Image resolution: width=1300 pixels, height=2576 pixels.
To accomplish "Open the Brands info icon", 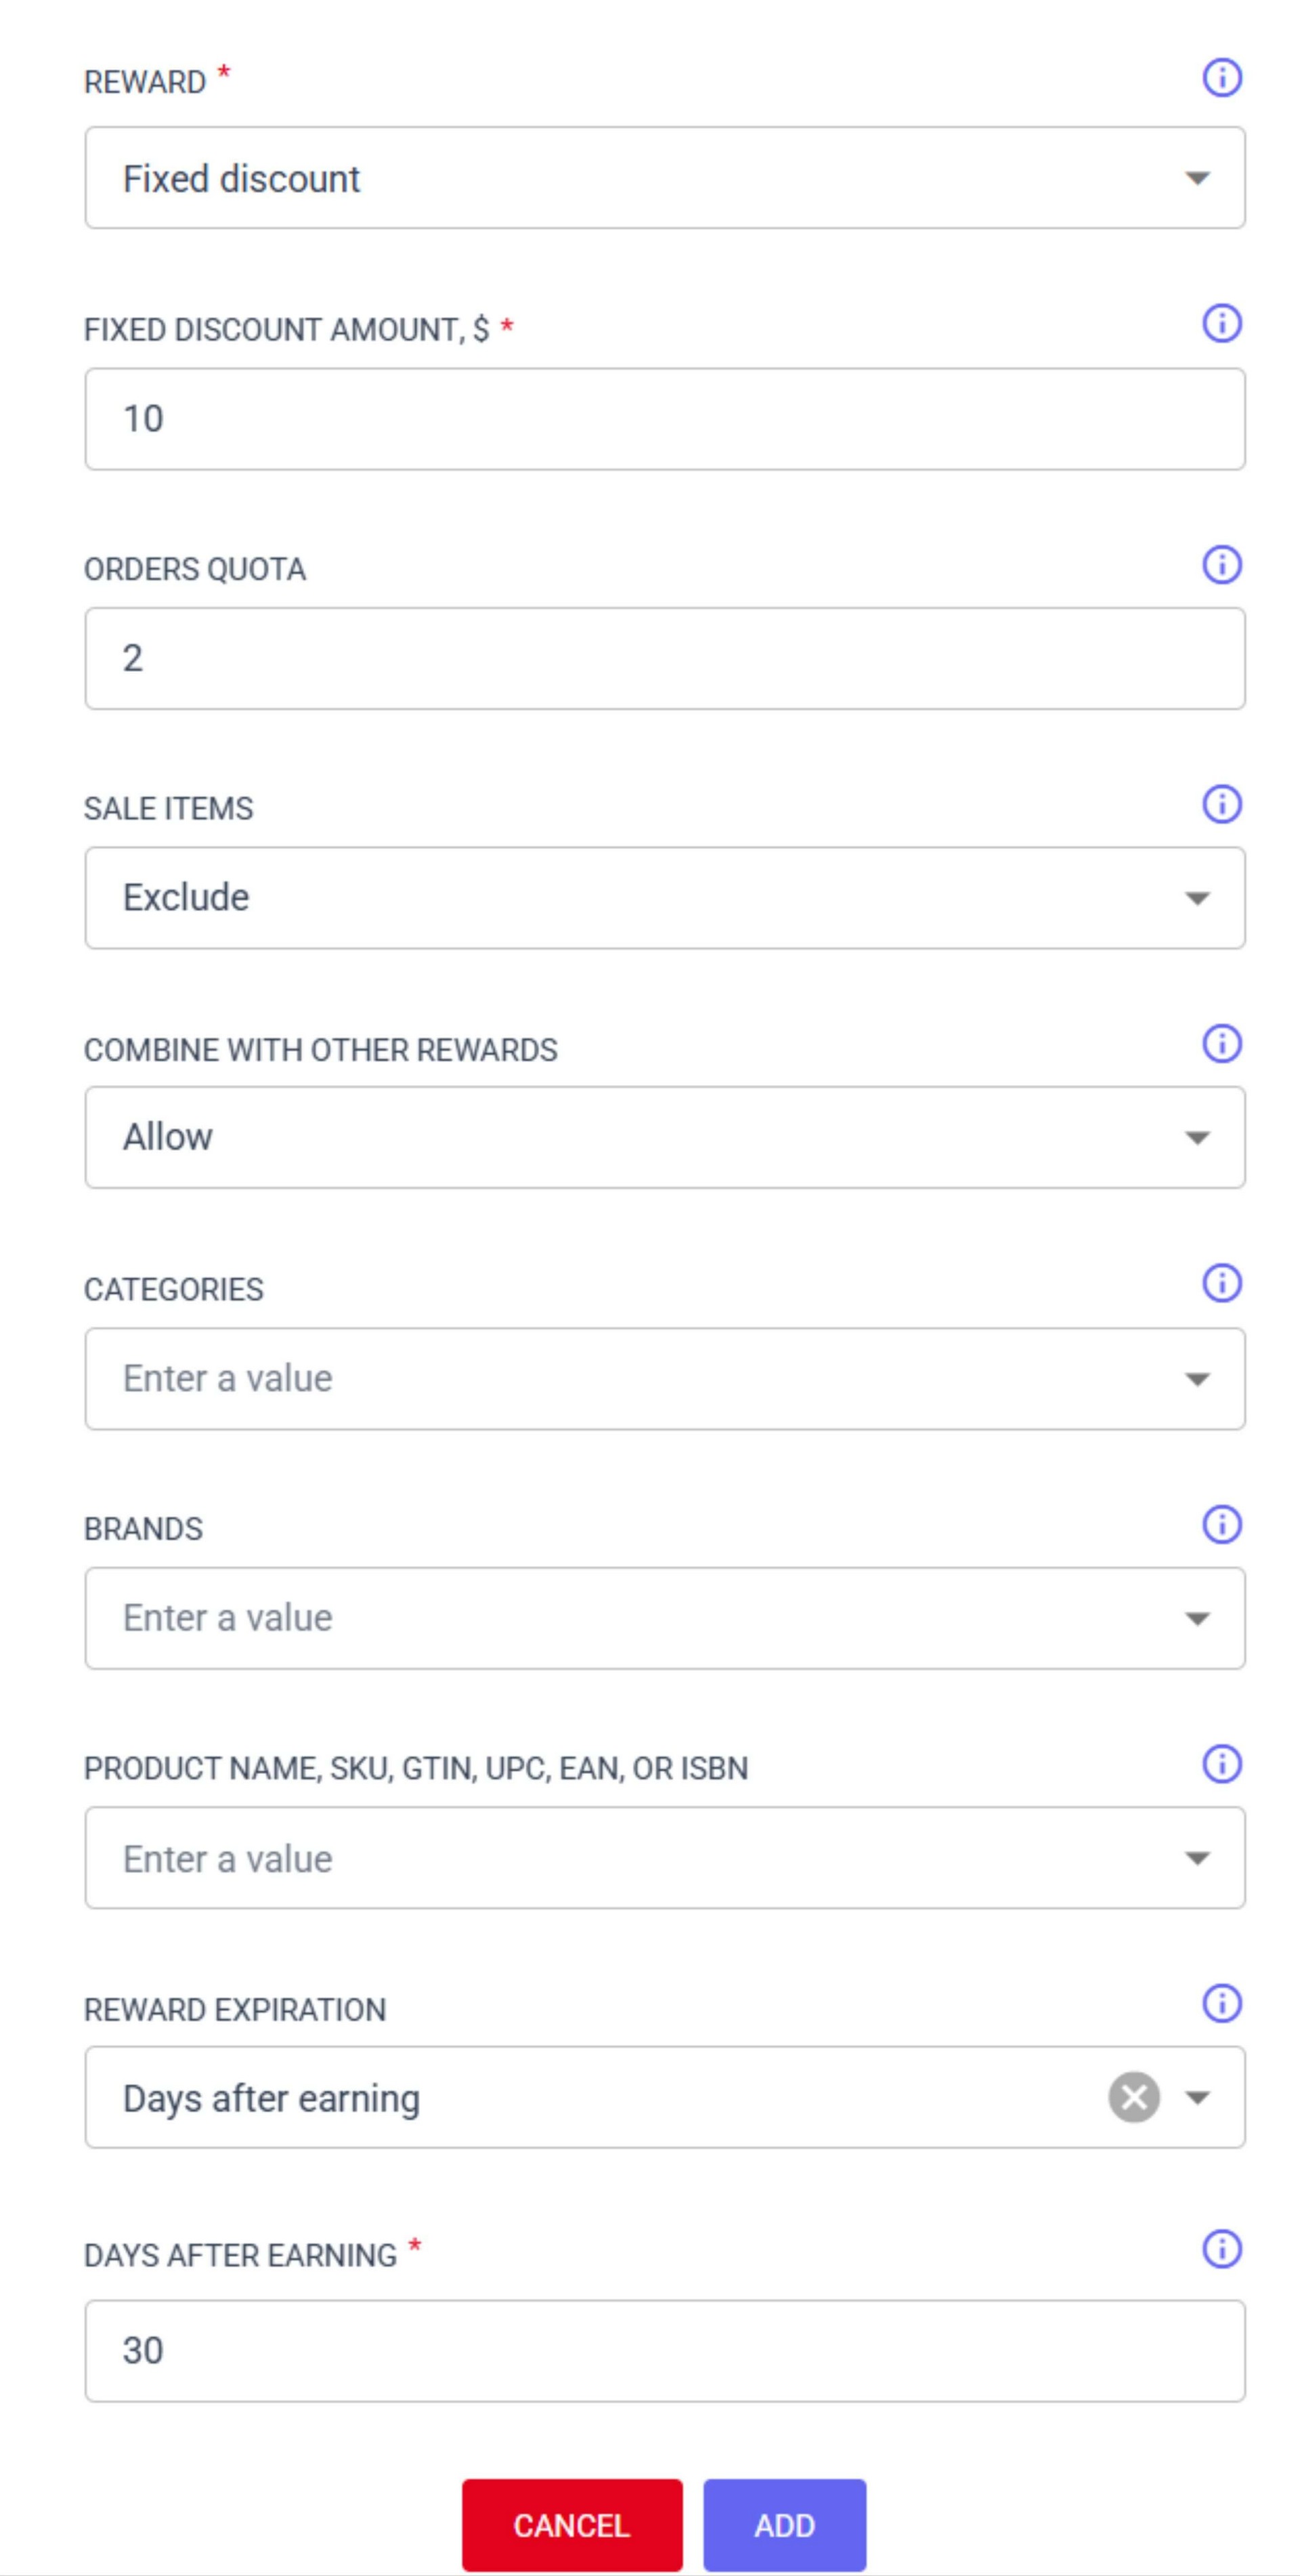I will pyautogui.click(x=1221, y=1524).
